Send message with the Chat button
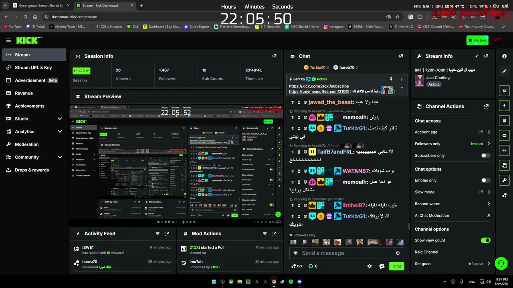 [396, 266]
